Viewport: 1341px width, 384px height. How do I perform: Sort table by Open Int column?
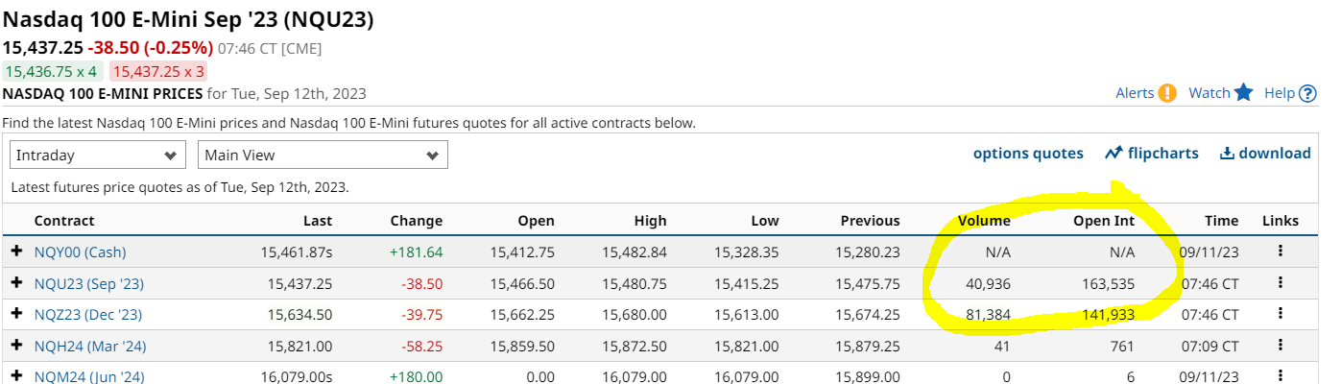click(1104, 221)
